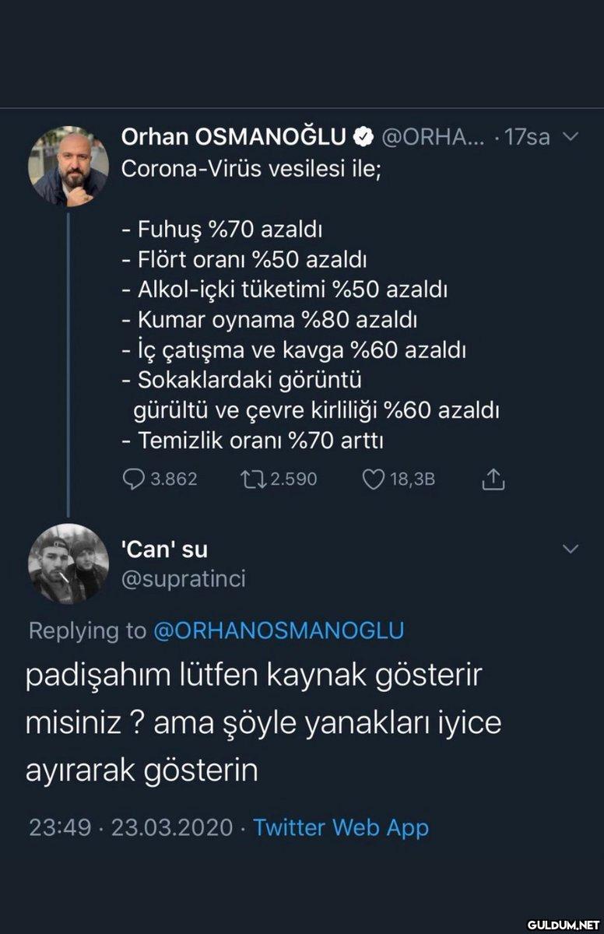Click the verified badge next to Orhan OSMANOĞLU

(362, 138)
